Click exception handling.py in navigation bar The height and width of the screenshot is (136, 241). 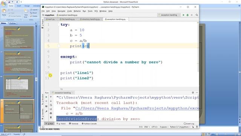pyautogui.click(x=67, y=15)
